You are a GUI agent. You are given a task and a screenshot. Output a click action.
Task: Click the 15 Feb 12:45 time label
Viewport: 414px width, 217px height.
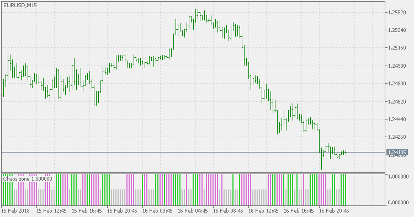51,211
